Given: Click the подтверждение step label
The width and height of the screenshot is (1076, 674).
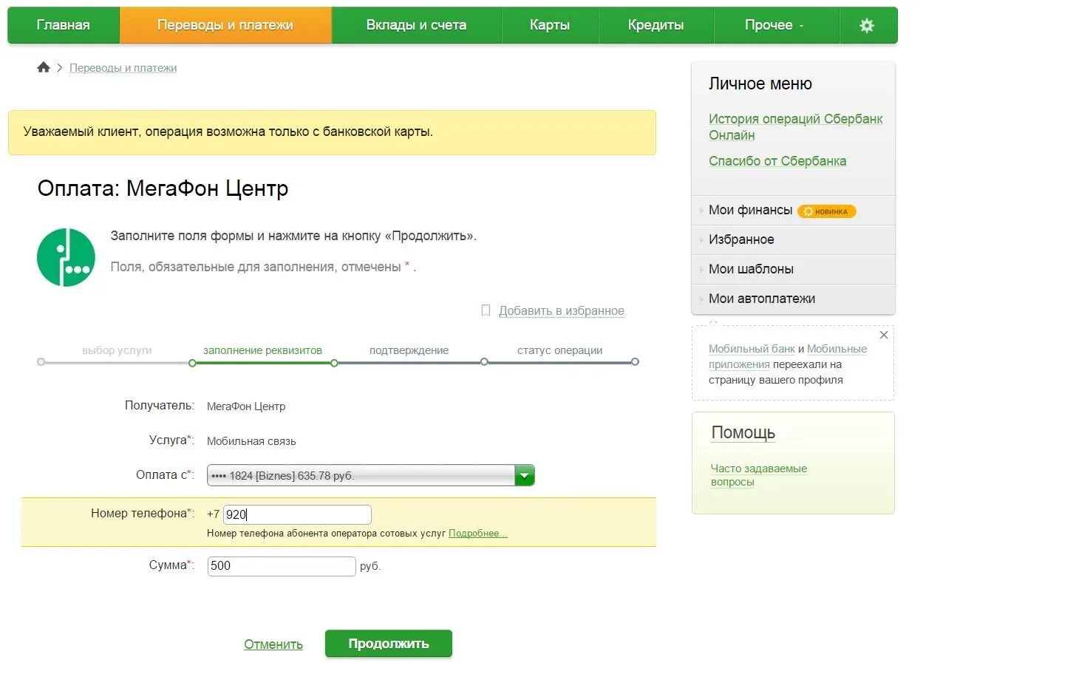Looking at the screenshot, I should coord(409,350).
